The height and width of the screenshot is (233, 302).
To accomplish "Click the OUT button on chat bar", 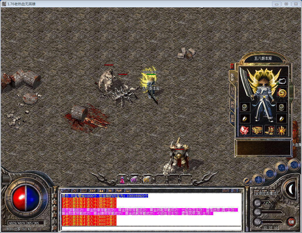I will 225,191.
